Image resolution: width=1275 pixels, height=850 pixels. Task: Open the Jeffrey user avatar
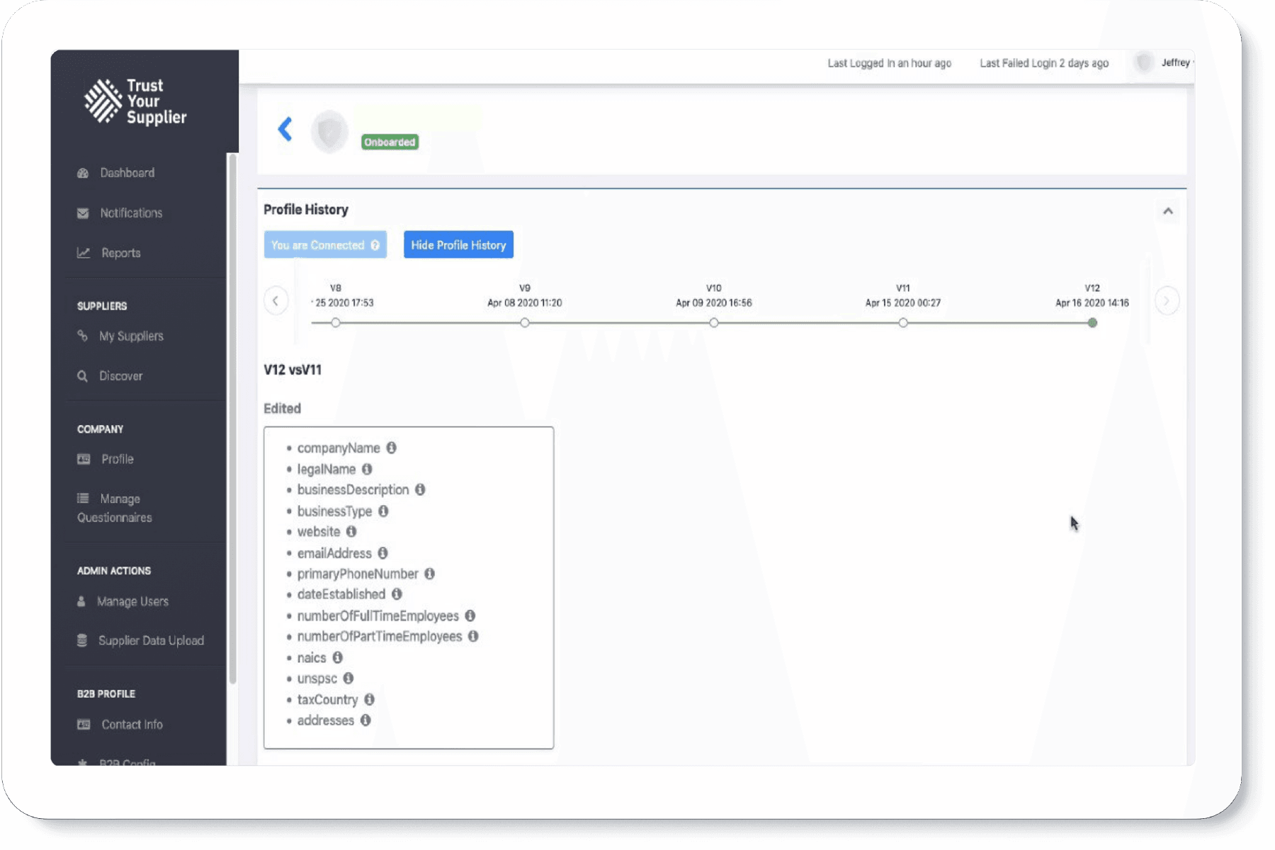pyautogui.click(x=1143, y=63)
